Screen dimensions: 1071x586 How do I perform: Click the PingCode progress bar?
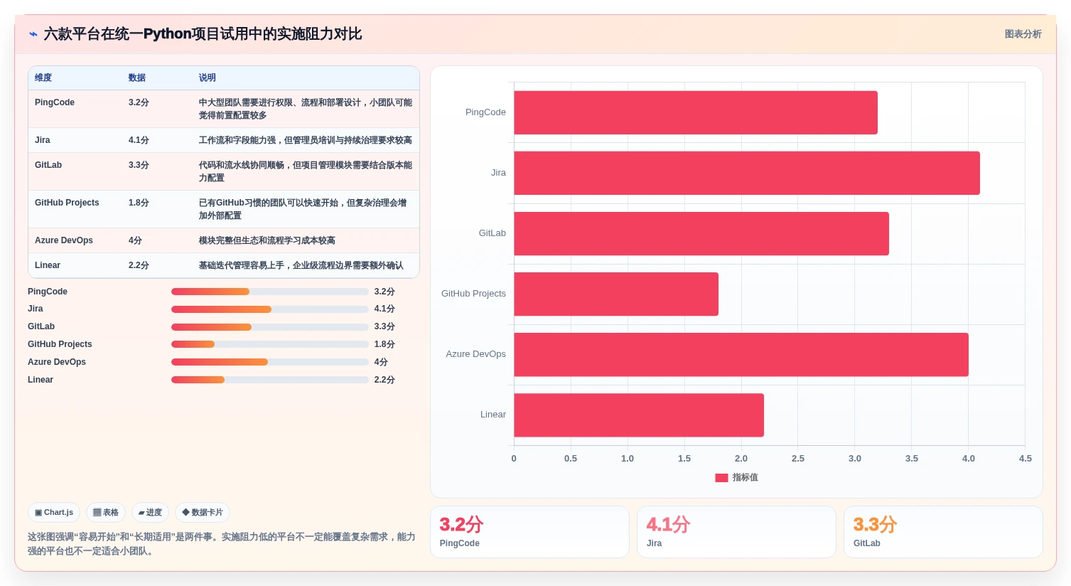coord(270,292)
